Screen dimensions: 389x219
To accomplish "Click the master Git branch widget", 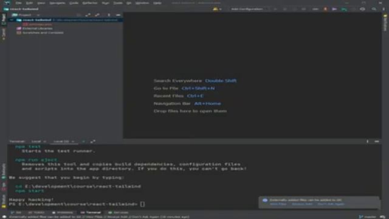I will (x=368, y=217).
